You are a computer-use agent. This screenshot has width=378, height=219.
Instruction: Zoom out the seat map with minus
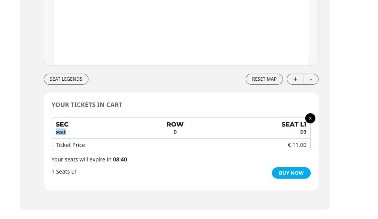[311, 79]
